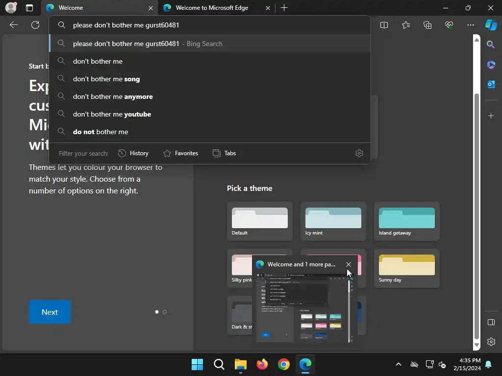502x376 pixels.
Task: Open the Edge window preview thumbnail
Action: click(305, 307)
